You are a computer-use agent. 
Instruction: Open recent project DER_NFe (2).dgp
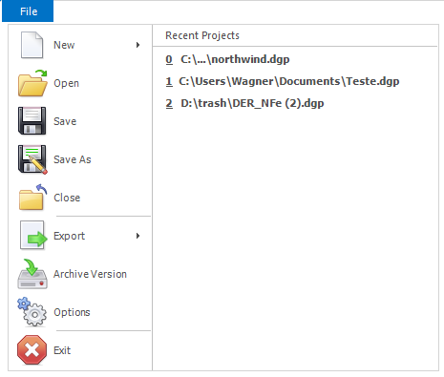click(244, 103)
